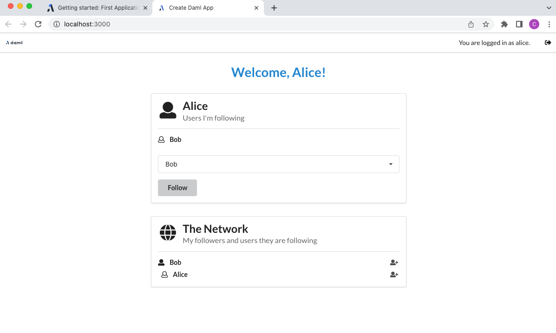Click the globe icon beside The Network
The image size is (556, 333).
point(168,233)
